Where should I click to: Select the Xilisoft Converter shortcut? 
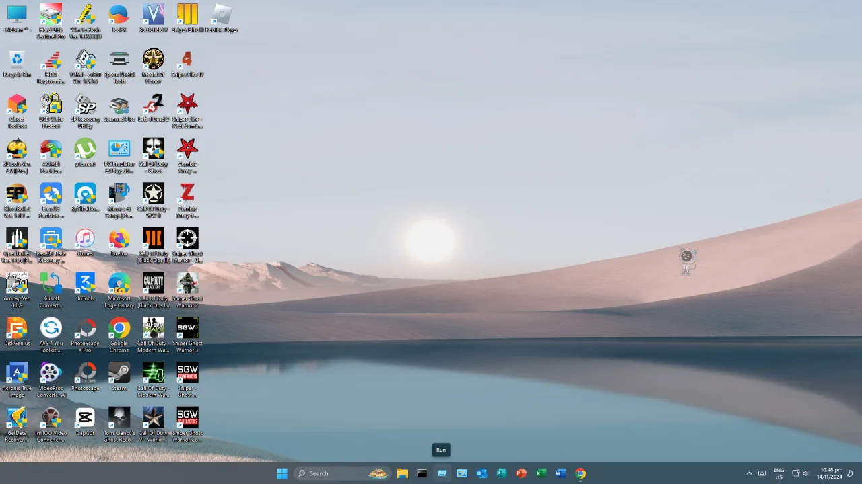pos(51,290)
